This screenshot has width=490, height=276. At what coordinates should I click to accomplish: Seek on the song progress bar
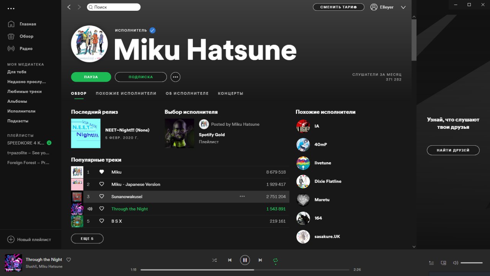pos(245,269)
